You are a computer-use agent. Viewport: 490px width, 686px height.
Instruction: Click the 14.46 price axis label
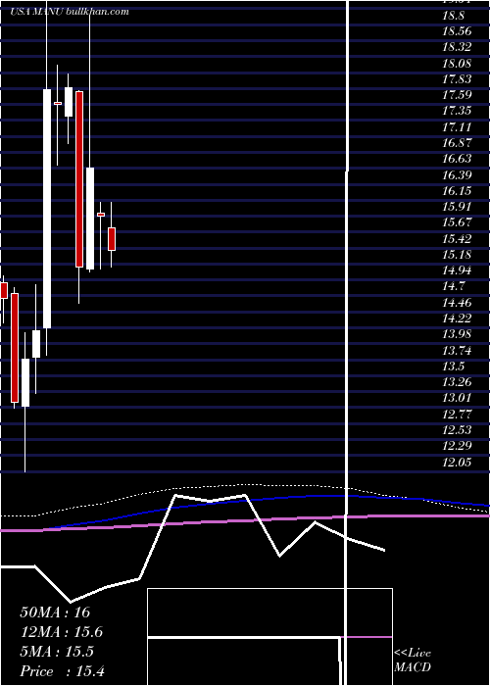pyautogui.click(x=457, y=302)
